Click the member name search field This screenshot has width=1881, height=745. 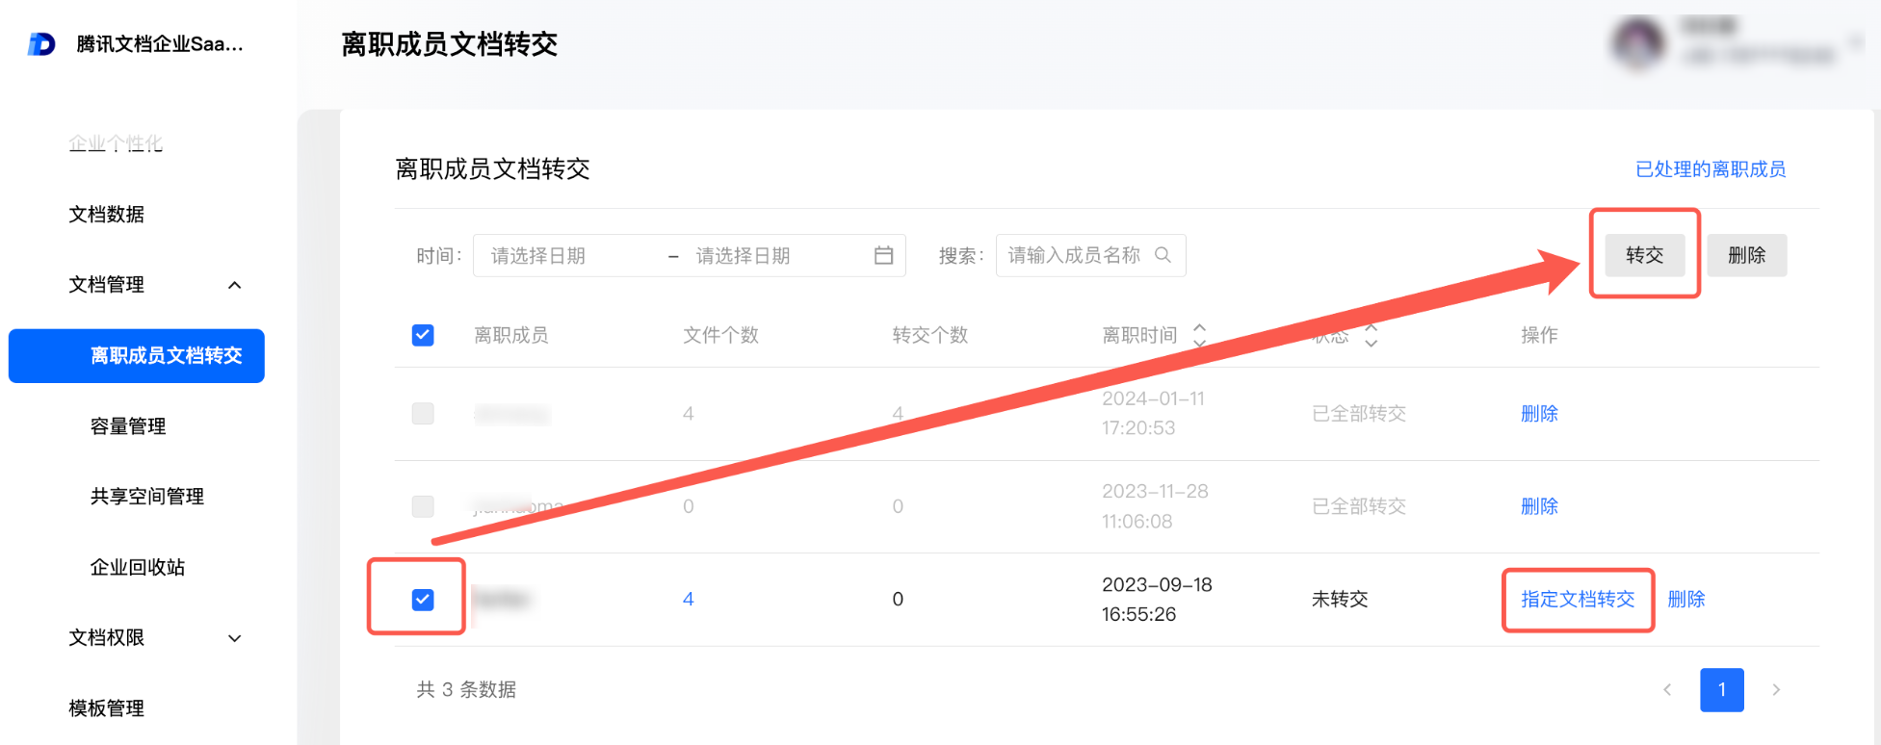point(1074,255)
